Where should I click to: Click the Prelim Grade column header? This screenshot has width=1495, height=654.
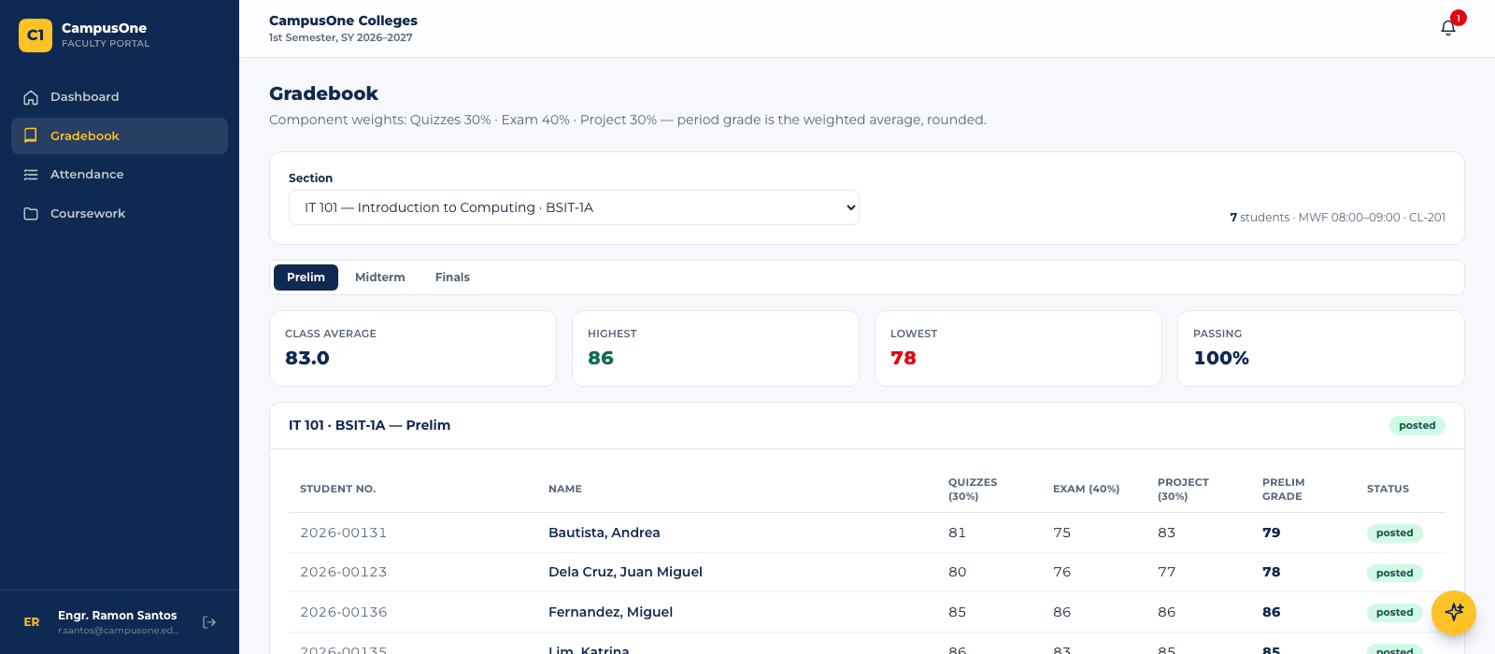(1283, 490)
